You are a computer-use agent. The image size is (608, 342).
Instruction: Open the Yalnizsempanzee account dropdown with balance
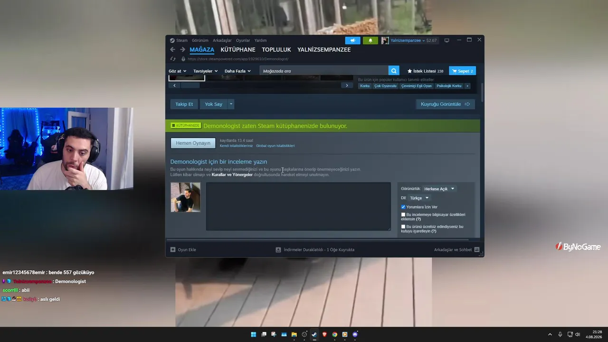pos(413,40)
